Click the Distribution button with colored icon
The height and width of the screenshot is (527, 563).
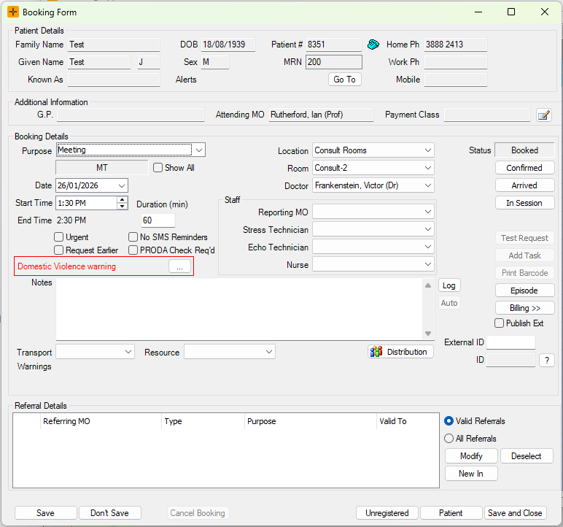(400, 352)
